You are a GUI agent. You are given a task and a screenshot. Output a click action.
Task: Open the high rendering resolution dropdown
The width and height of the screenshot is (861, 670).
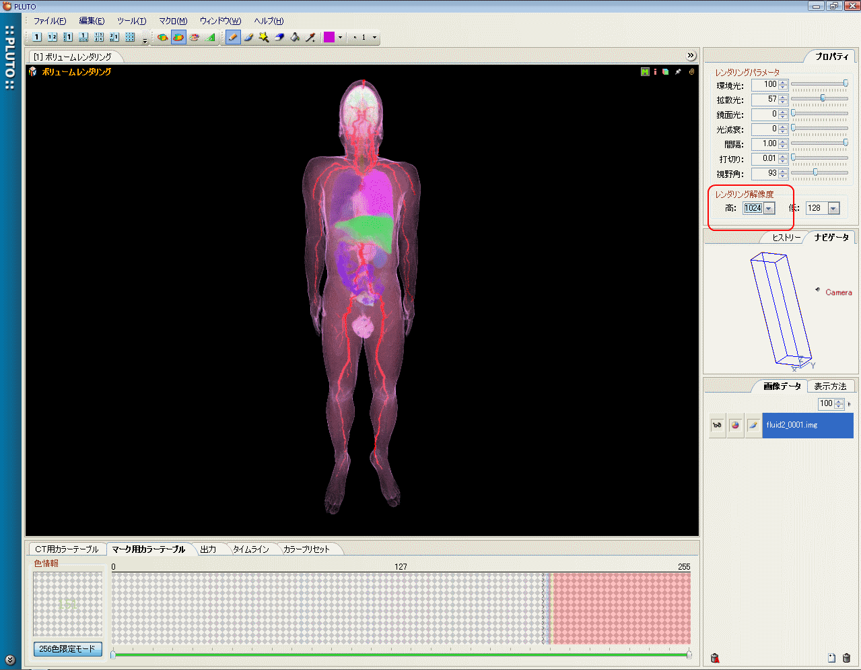(769, 209)
